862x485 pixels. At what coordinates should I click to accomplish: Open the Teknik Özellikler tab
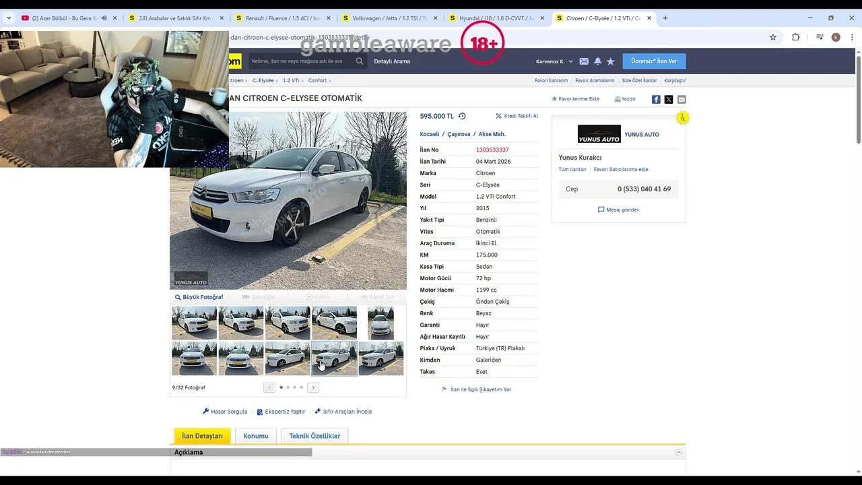[x=314, y=436]
